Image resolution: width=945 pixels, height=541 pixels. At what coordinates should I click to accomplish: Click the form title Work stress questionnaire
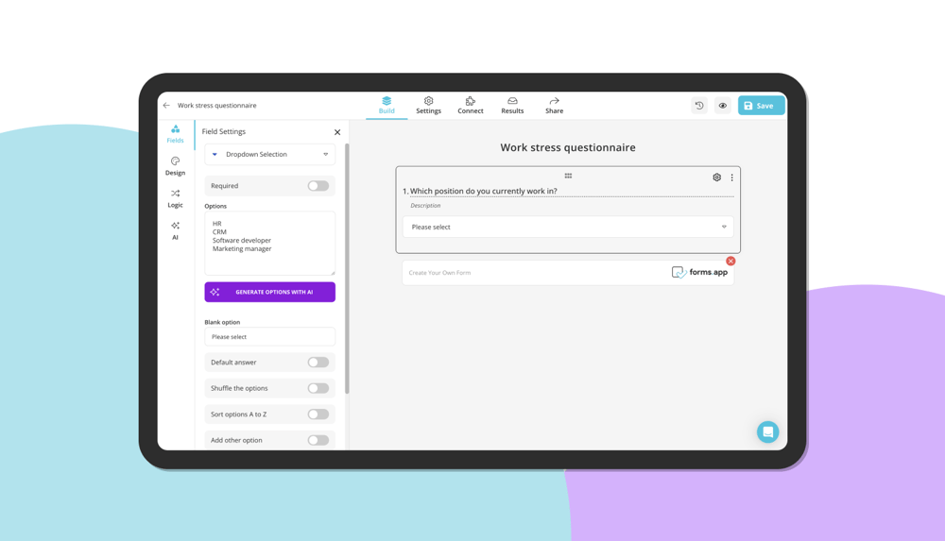568,147
